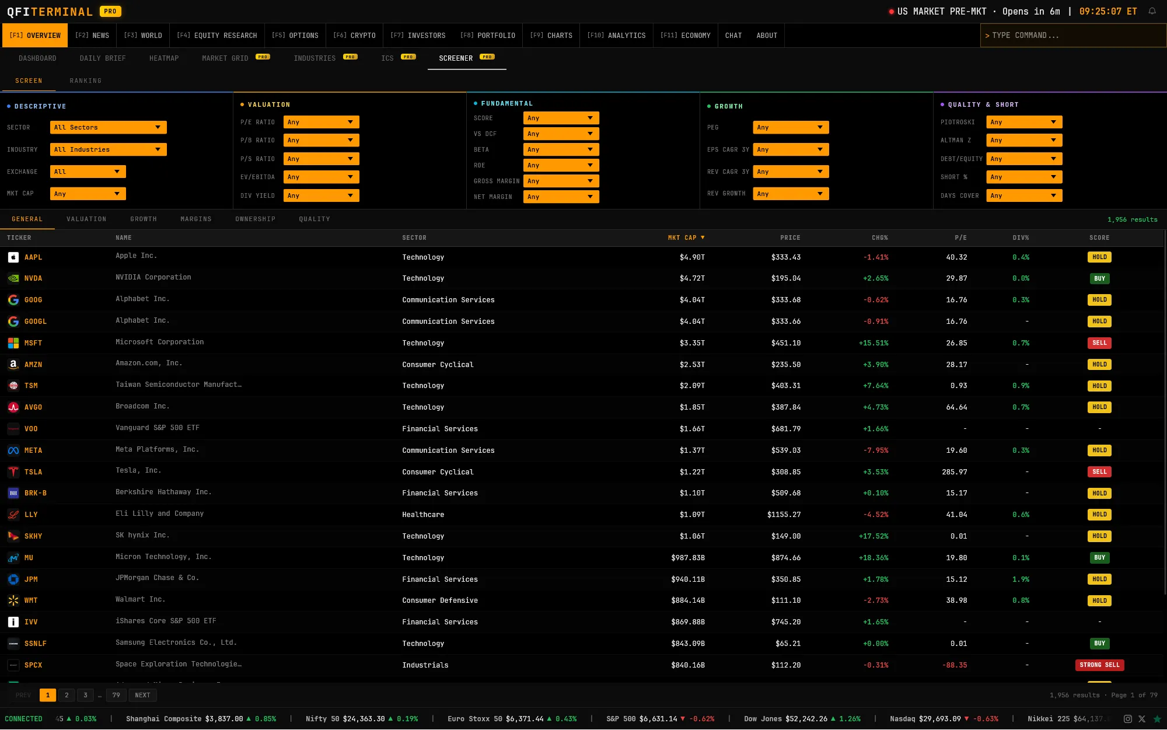Click the Broadcom AVGO logo
The width and height of the screenshot is (1167, 730).
coord(13,407)
